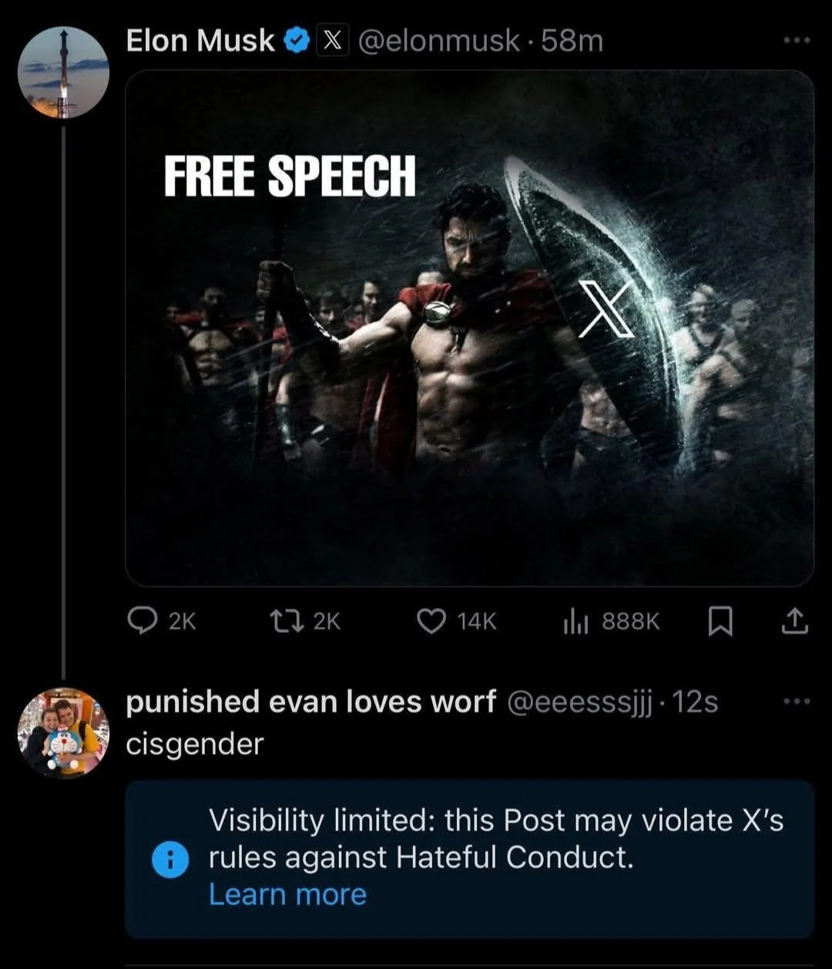
Task: Open the more options menu on evan's reply
Action: click(x=797, y=702)
